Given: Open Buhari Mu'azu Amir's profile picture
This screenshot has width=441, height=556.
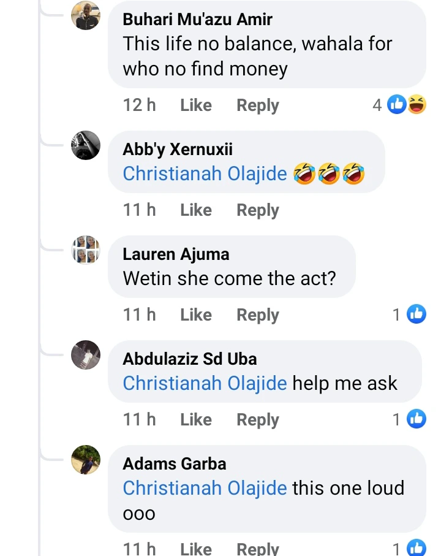Looking at the screenshot, I should tap(86, 15).
